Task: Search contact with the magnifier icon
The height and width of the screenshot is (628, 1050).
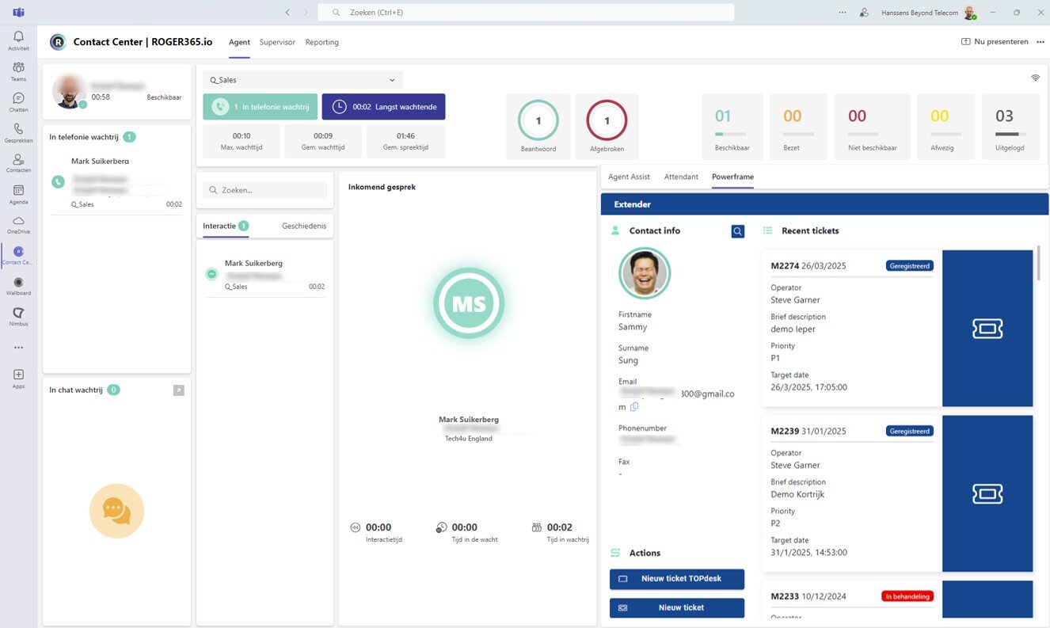Action: [738, 231]
